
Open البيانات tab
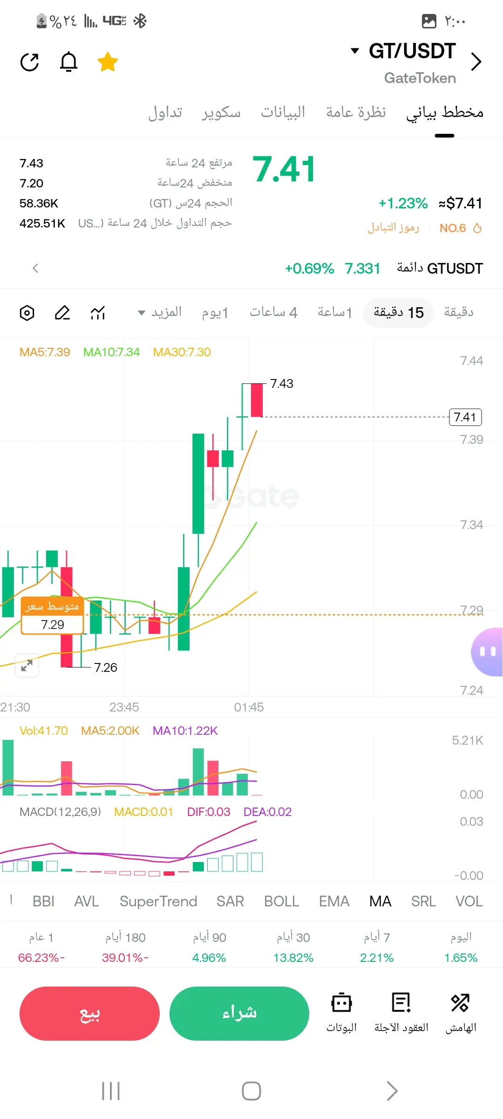point(283,112)
